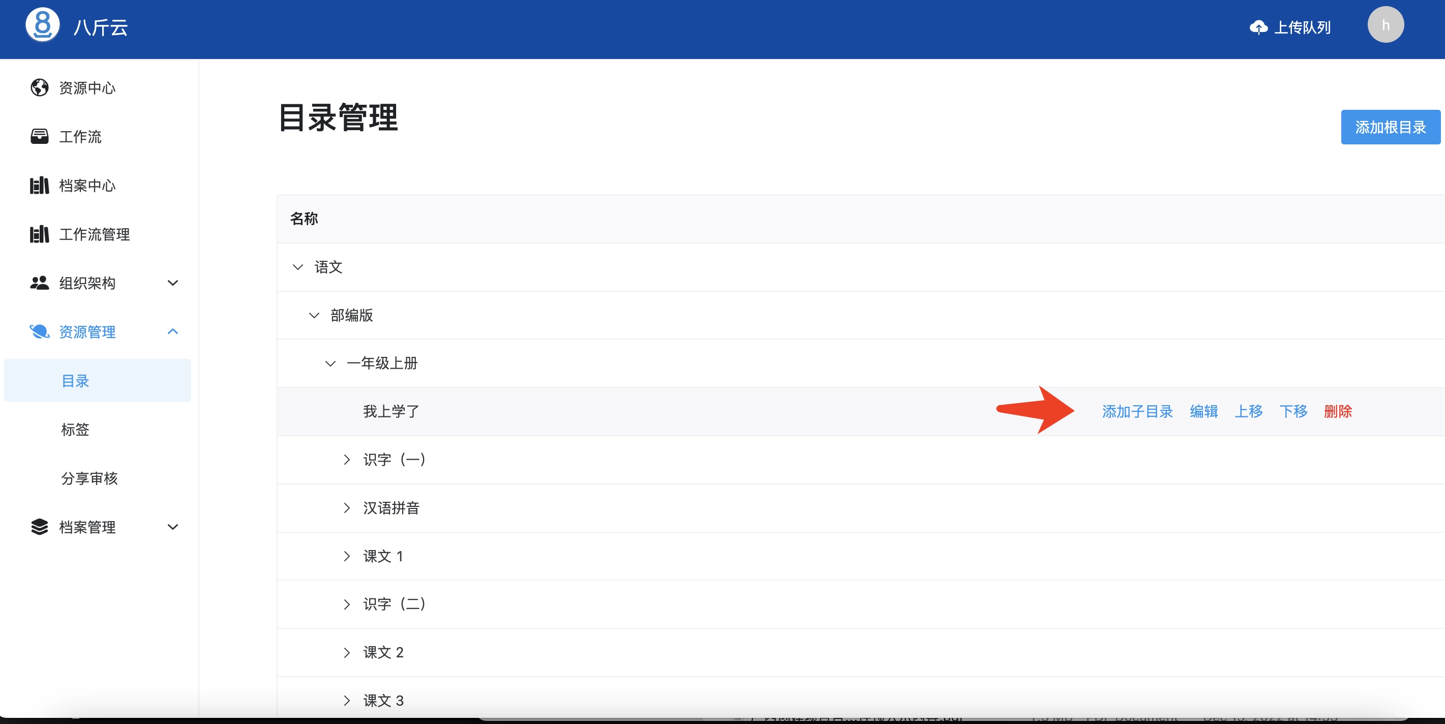Click the 档案管理 layers icon

39,527
